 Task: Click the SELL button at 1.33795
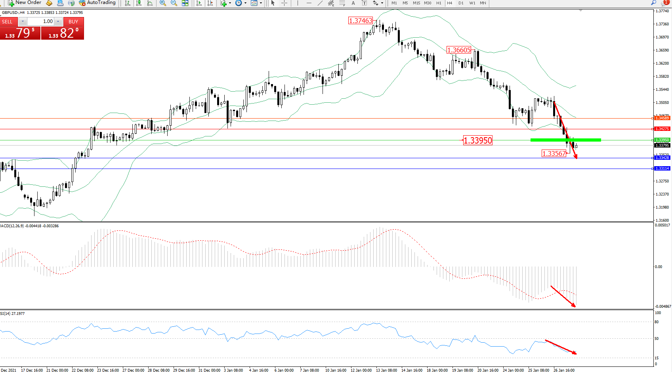[x=20, y=33]
